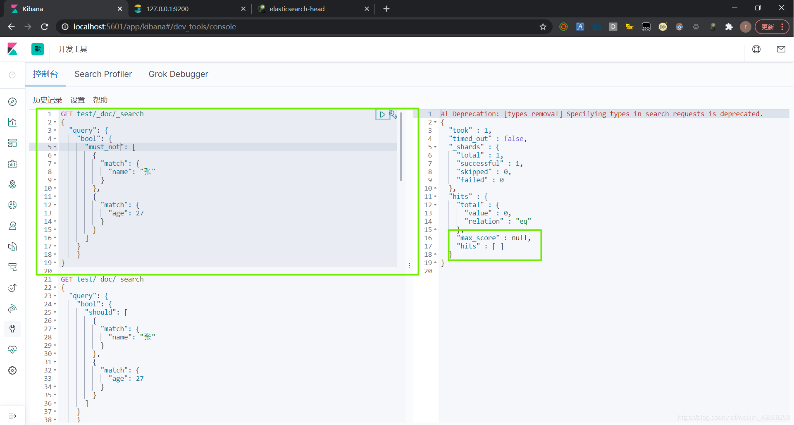Select the 控制台 console tab

(x=45, y=74)
